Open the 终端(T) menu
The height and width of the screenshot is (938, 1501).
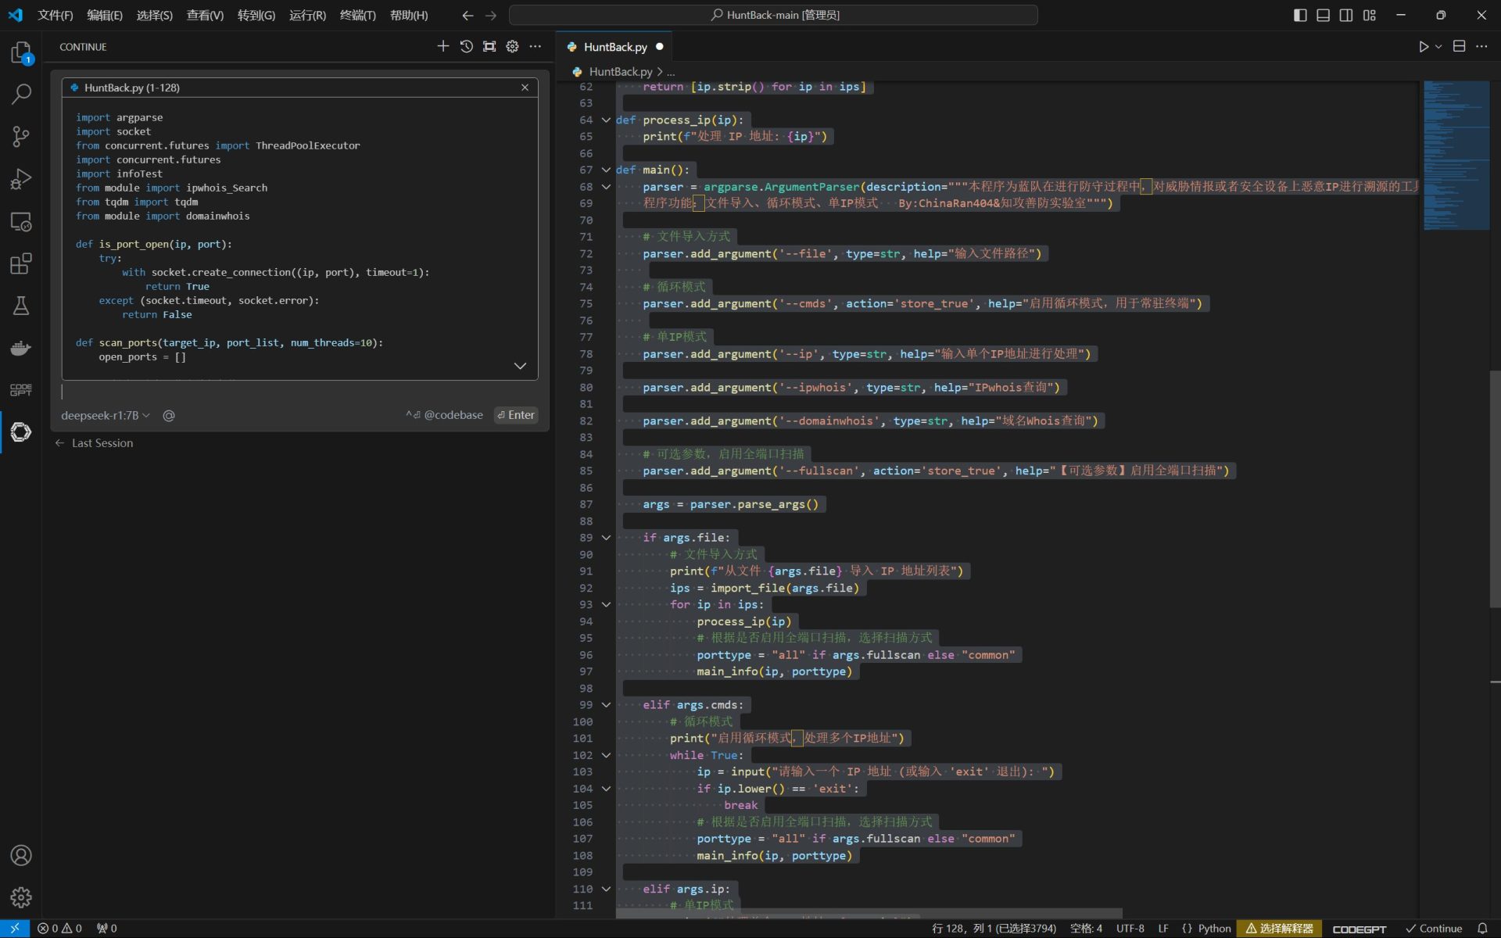tap(357, 15)
